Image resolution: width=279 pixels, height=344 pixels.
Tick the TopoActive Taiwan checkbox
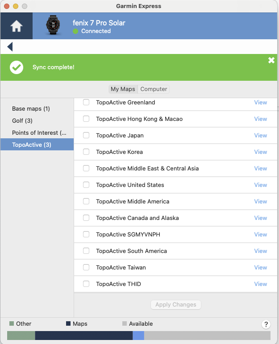pyautogui.click(x=86, y=268)
